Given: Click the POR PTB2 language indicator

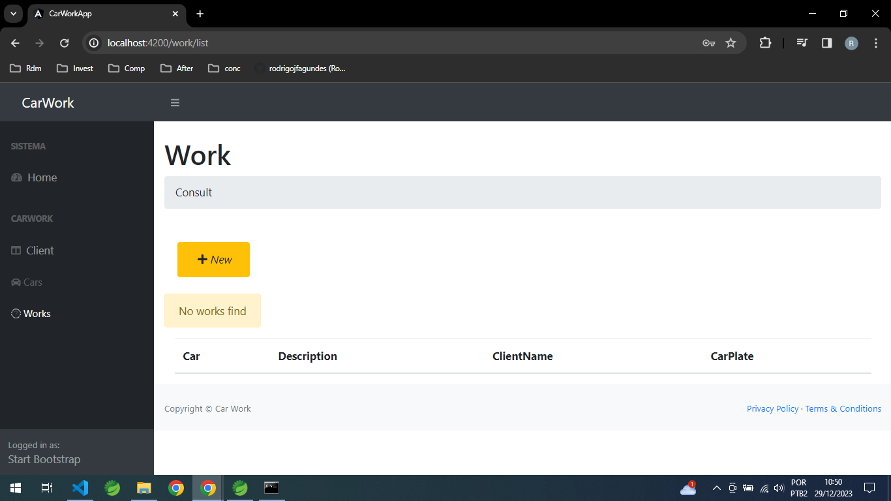Looking at the screenshot, I should click(x=799, y=488).
